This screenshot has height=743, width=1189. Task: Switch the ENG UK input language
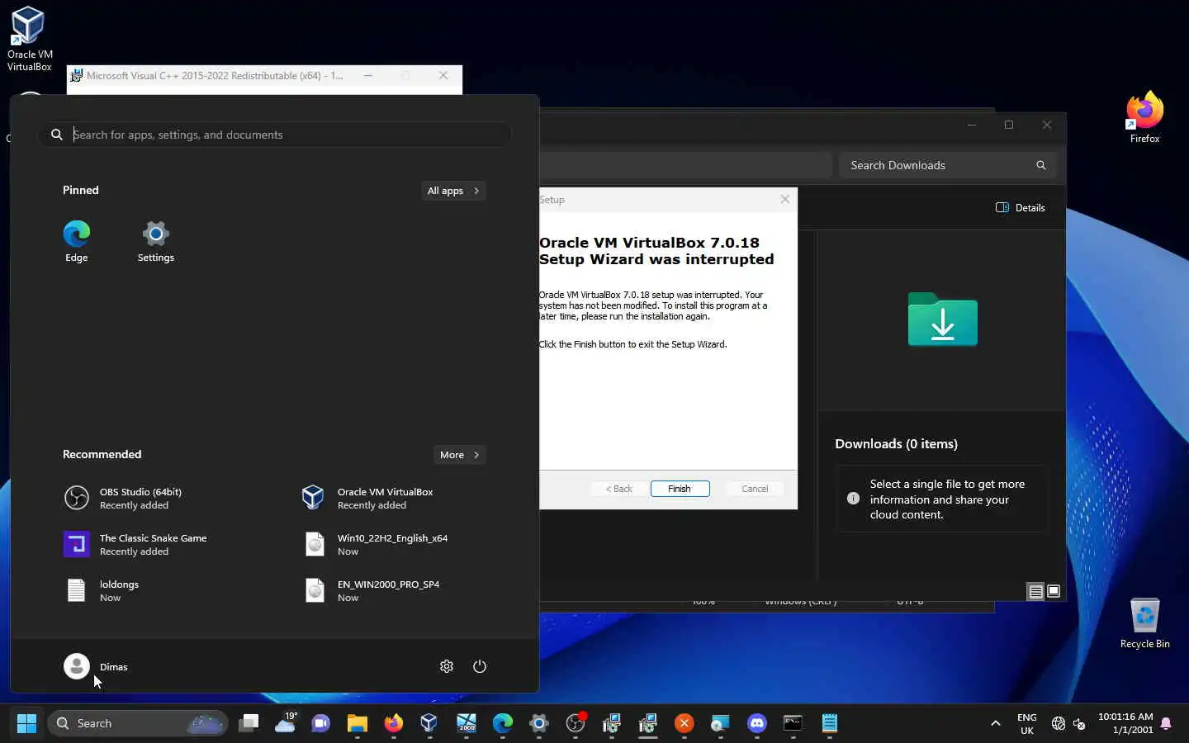point(1027,724)
